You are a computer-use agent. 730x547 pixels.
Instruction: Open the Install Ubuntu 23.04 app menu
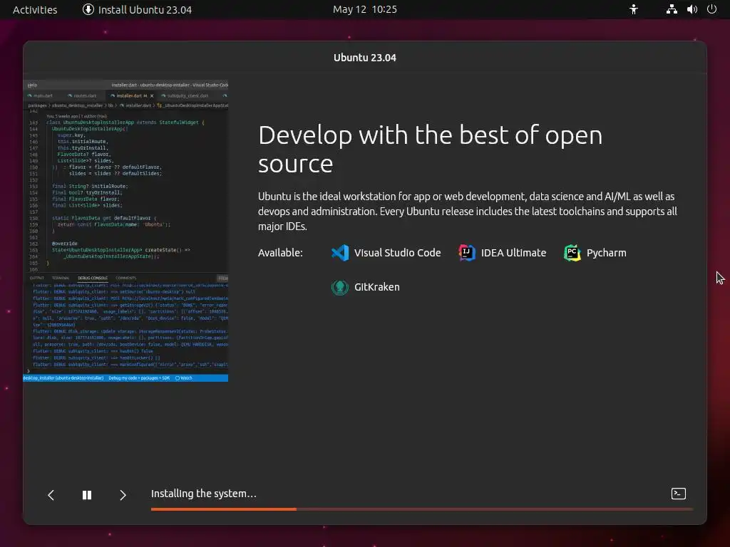click(x=137, y=10)
